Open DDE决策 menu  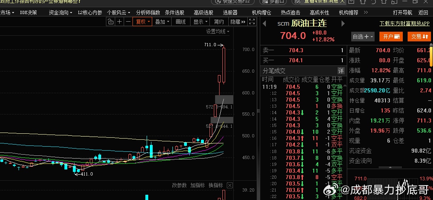coord(28,12)
